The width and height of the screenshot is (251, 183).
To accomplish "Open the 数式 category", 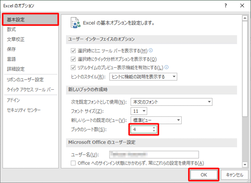I will pos(12,30).
